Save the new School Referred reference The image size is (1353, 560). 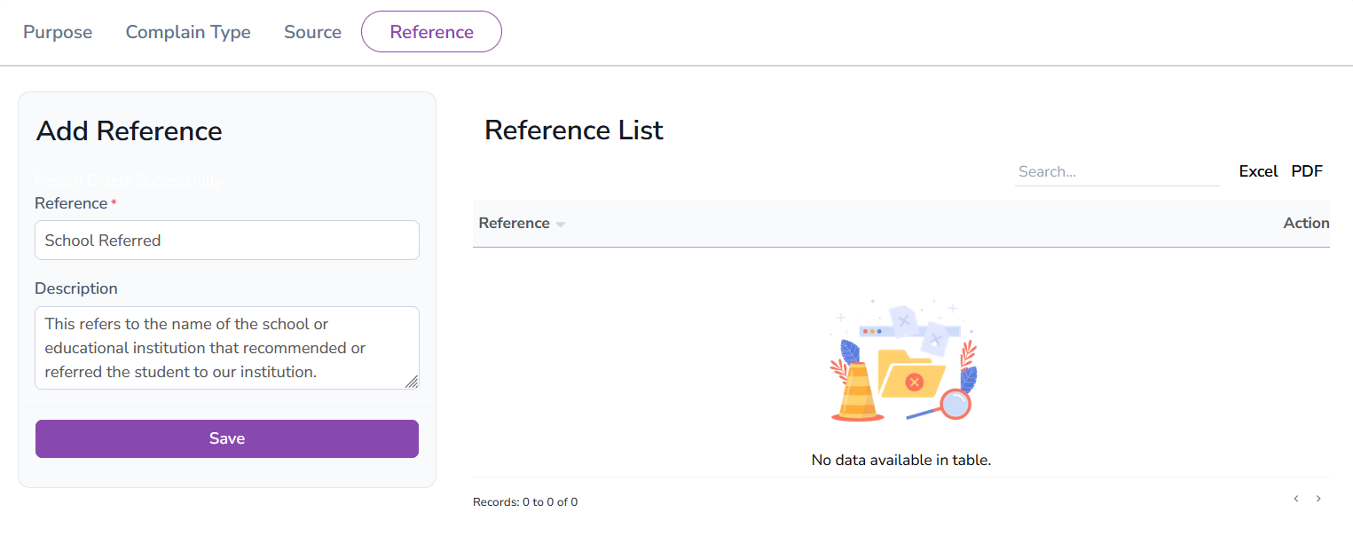click(x=226, y=438)
